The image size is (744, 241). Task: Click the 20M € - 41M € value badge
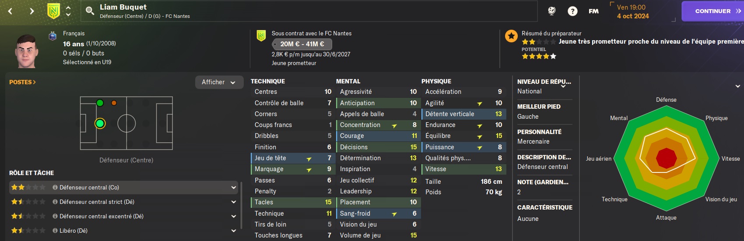302,44
